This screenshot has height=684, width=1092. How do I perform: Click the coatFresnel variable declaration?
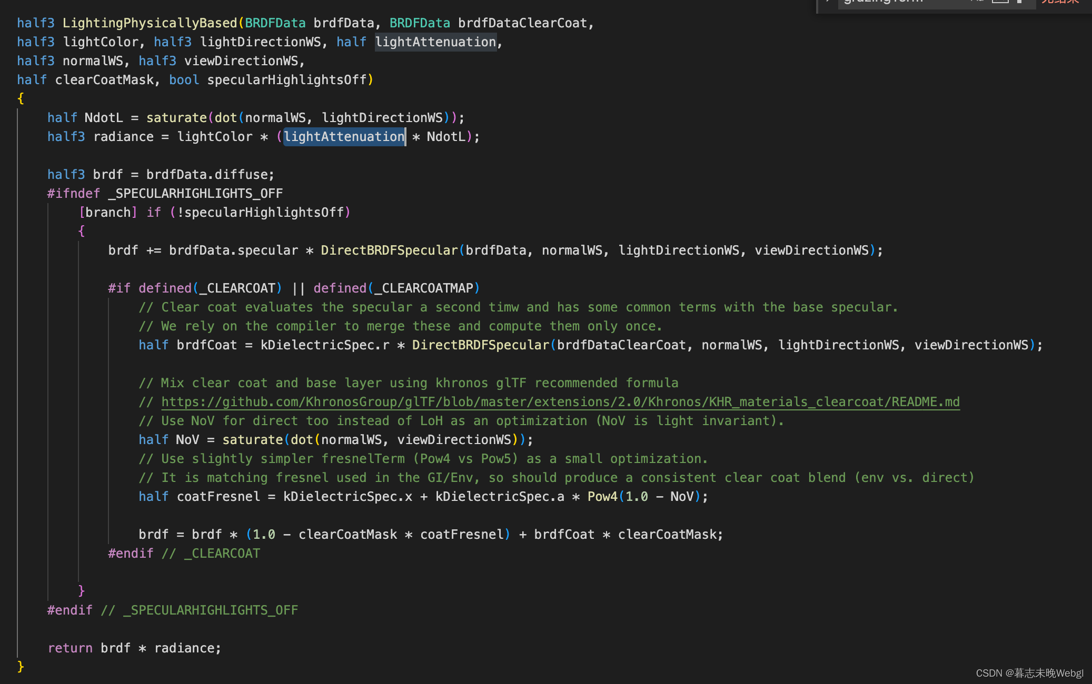tap(219, 497)
